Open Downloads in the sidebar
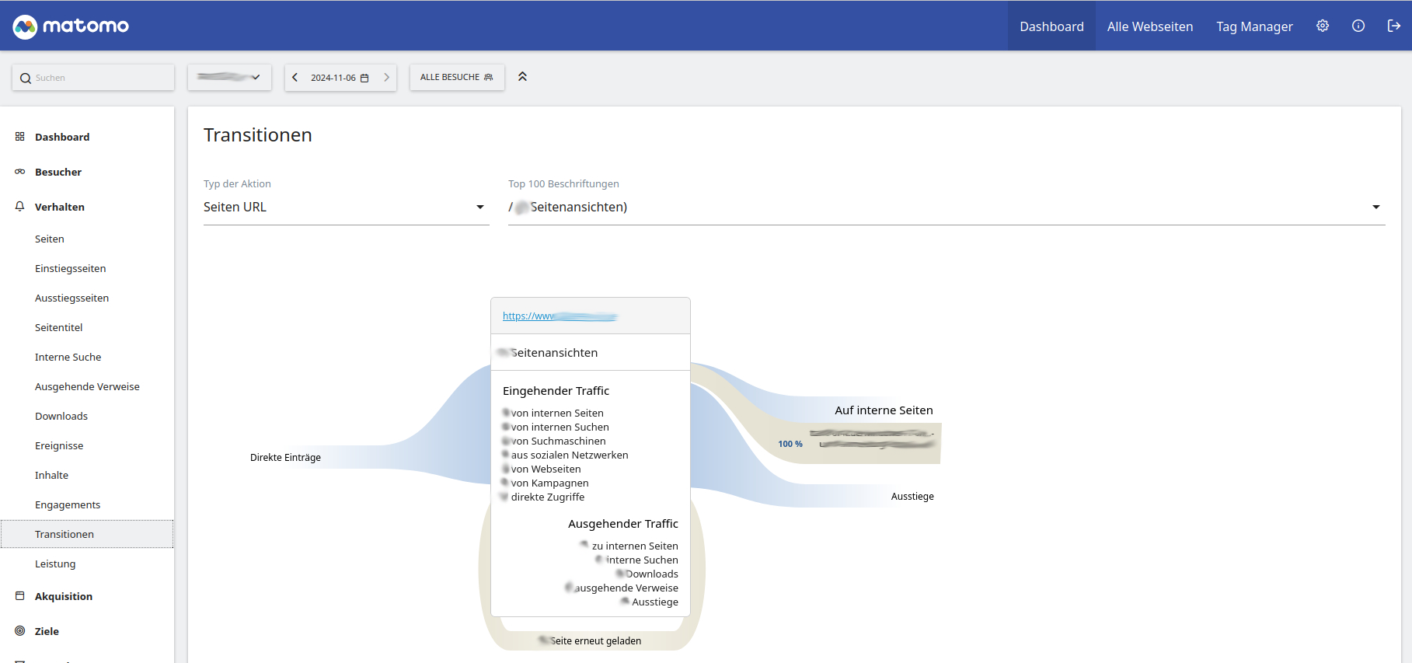Screen dimensions: 1412x663 [61, 416]
